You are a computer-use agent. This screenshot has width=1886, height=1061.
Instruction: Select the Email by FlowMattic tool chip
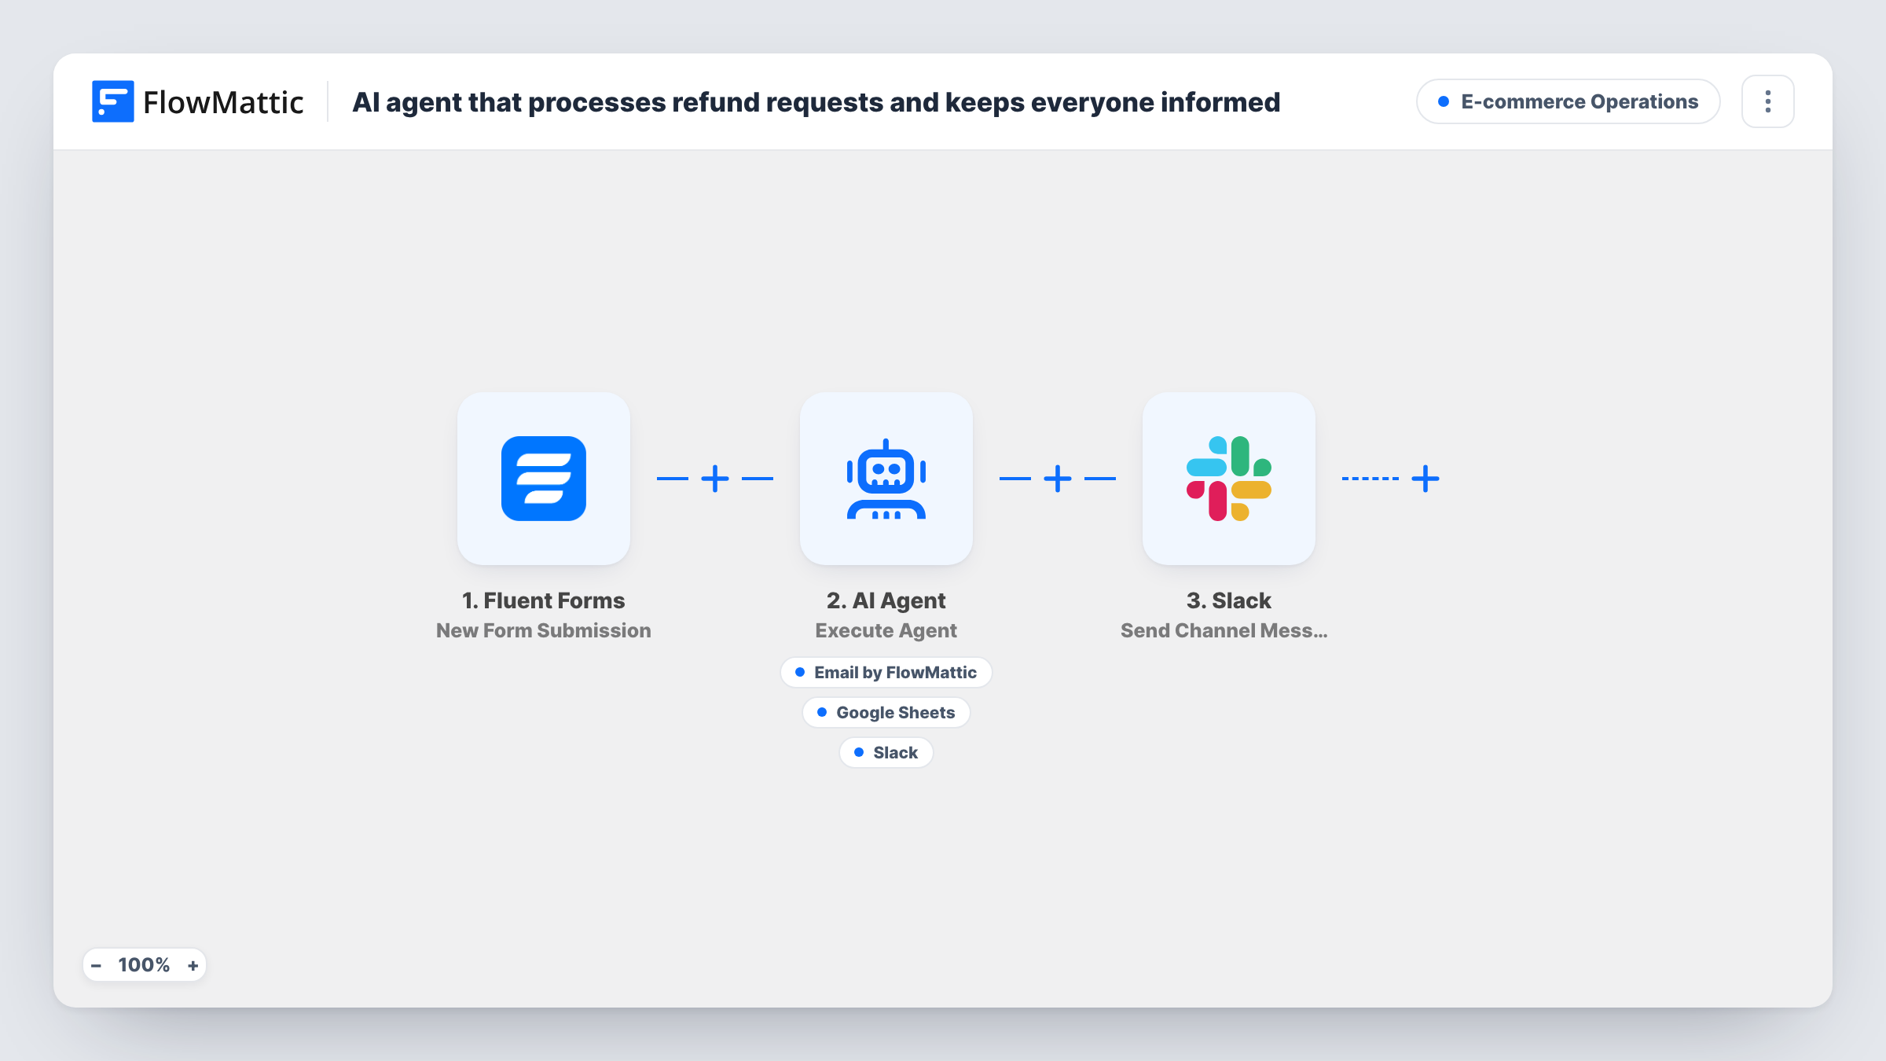coord(886,673)
